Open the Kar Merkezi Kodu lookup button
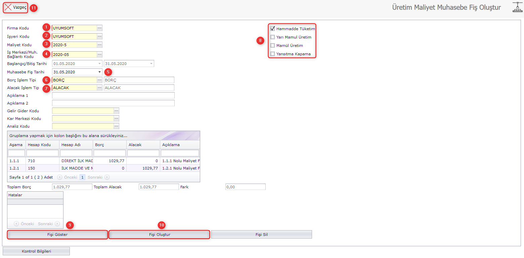 (116, 119)
